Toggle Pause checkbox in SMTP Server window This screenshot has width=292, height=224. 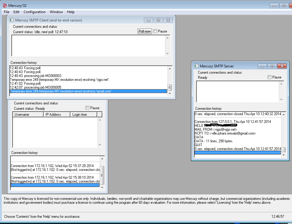coord(269,77)
